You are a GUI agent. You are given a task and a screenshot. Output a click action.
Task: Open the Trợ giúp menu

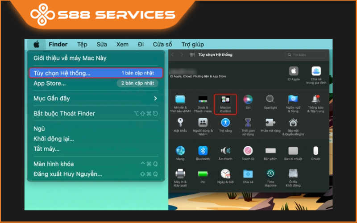point(193,44)
